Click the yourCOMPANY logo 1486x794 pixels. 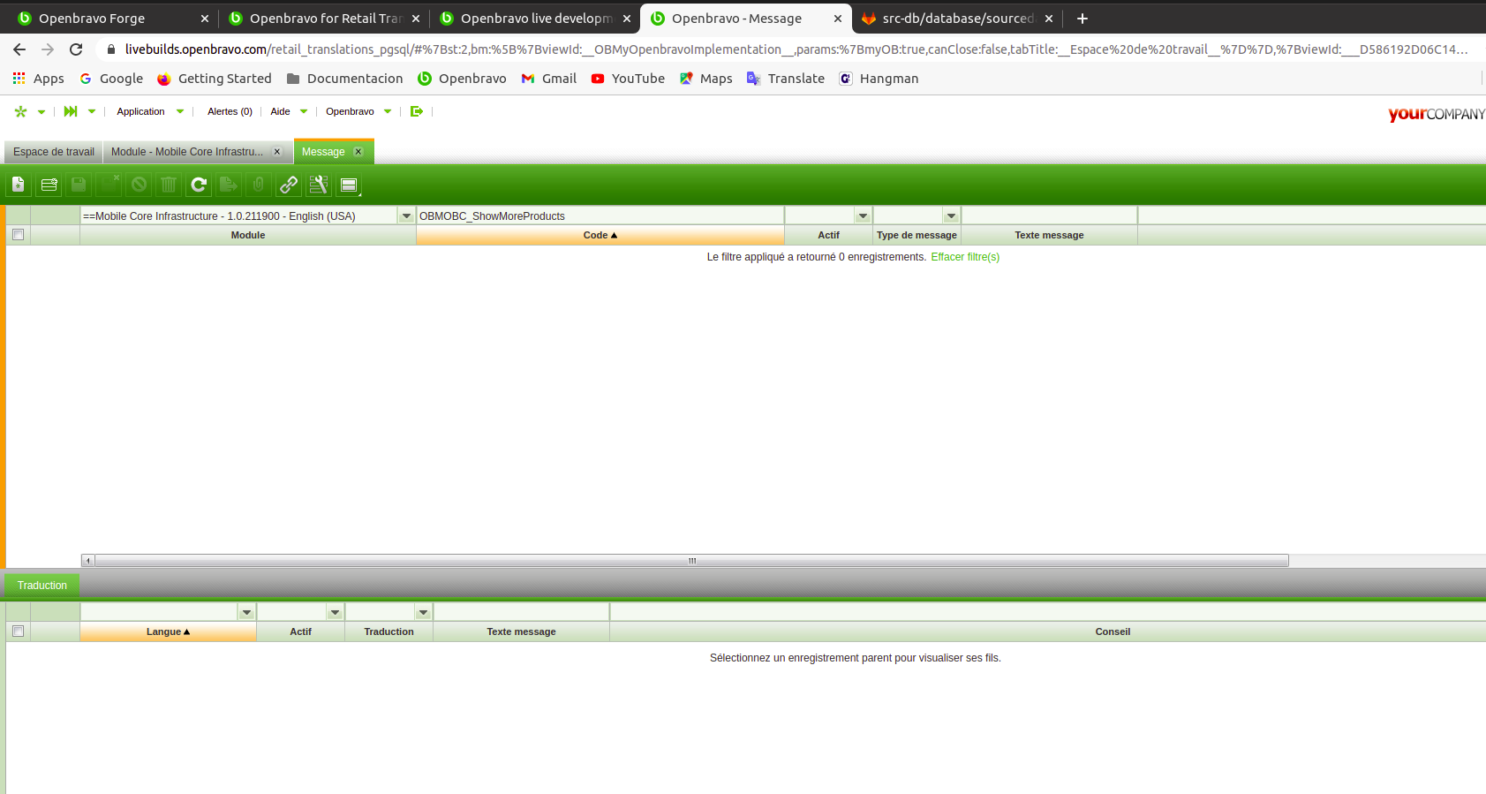click(x=1436, y=114)
